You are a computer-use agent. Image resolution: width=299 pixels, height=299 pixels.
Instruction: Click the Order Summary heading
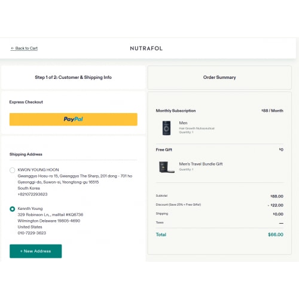(x=219, y=77)
